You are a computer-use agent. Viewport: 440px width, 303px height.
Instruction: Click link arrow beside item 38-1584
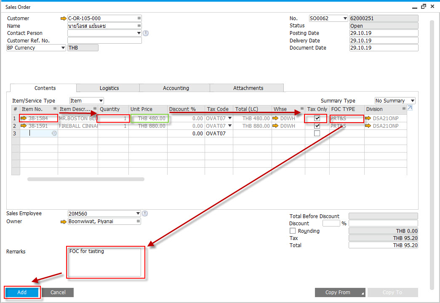tap(24, 118)
